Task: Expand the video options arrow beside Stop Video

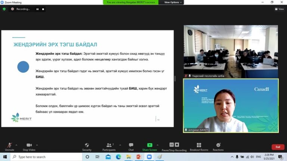Action: (37, 145)
